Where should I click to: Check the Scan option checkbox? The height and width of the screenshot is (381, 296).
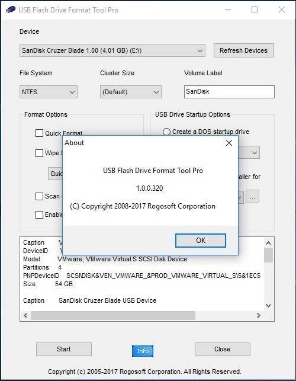pos(39,196)
